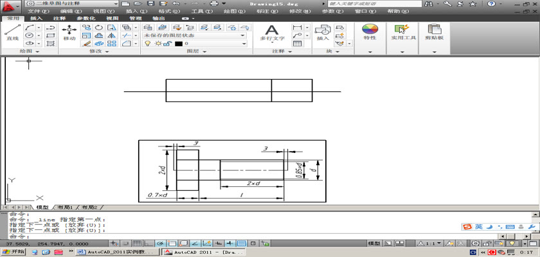Open the layer state dropdown 未保存的图层状态
540x257 pixels.
pyautogui.click(x=195, y=35)
